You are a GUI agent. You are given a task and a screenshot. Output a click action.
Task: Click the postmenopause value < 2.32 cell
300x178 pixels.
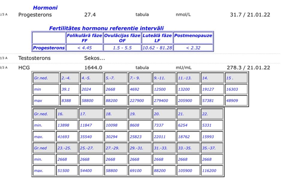pyautogui.click(x=193, y=48)
